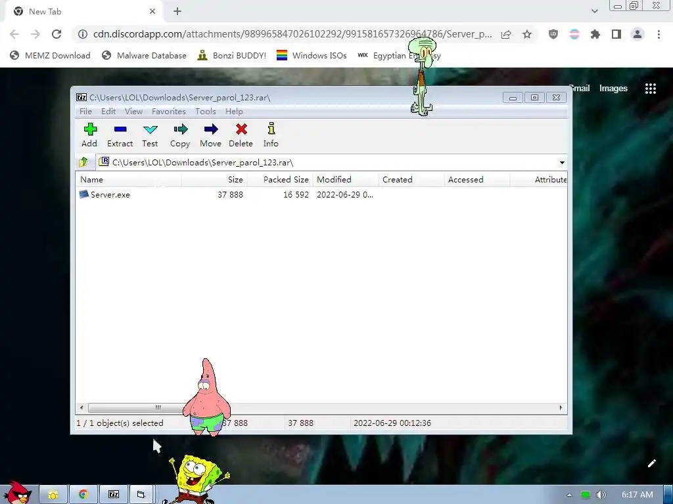The height and width of the screenshot is (504, 673).
Task: Sort by Created column header
Action: click(x=411, y=180)
